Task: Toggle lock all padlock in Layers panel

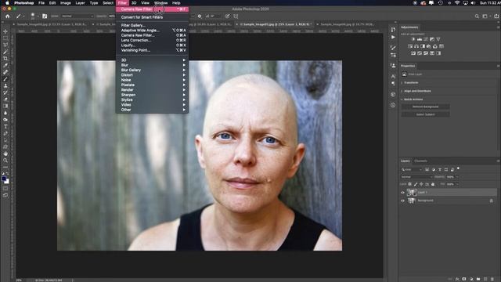Action: tap(433, 184)
